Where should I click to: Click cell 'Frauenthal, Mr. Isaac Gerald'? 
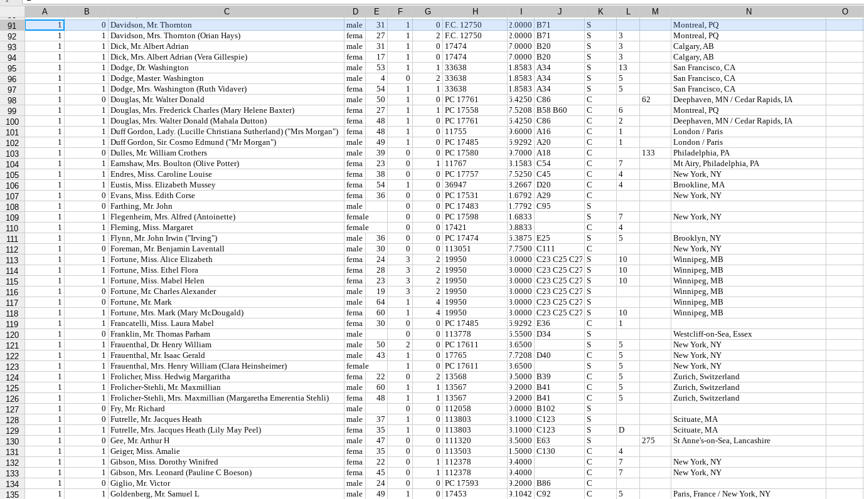point(227,355)
